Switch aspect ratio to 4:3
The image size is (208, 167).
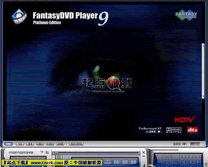pos(20,144)
